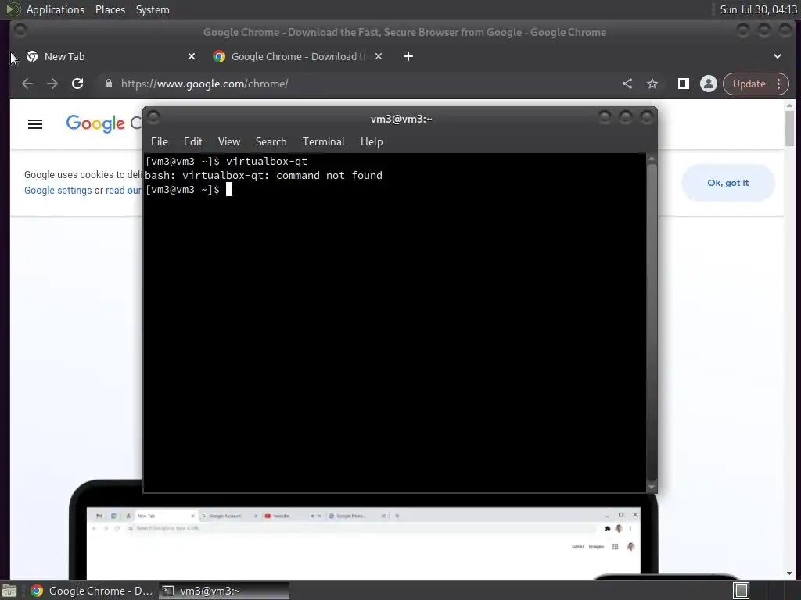Click the Google logo
801x600 pixels.
pyautogui.click(x=95, y=123)
